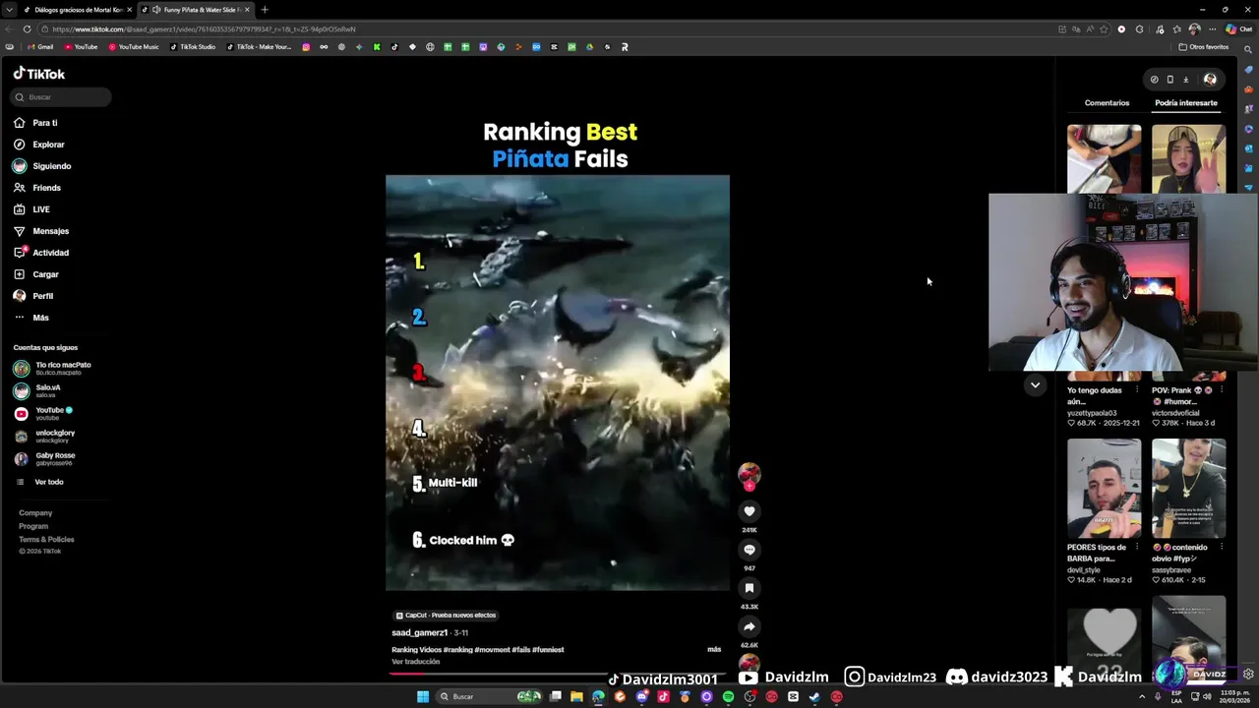This screenshot has width=1259, height=708.
Task: Open Spotify from the taskbar
Action: click(728, 696)
